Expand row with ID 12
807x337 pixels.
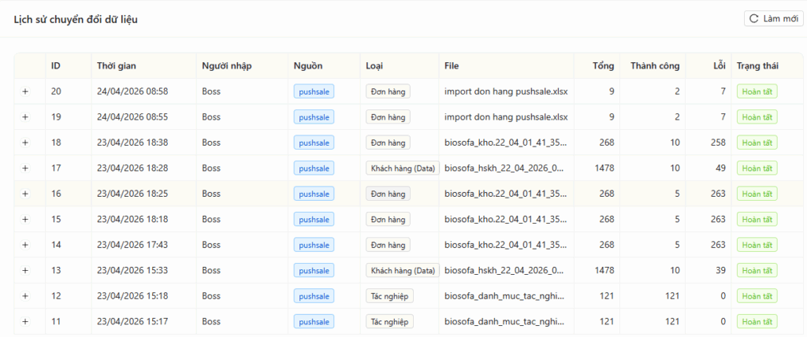25,296
